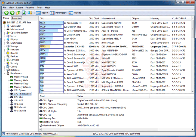Screen dimensions: 196x137
Task: Open the Help menu
Action: pyautogui.click(x=47, y=8)
